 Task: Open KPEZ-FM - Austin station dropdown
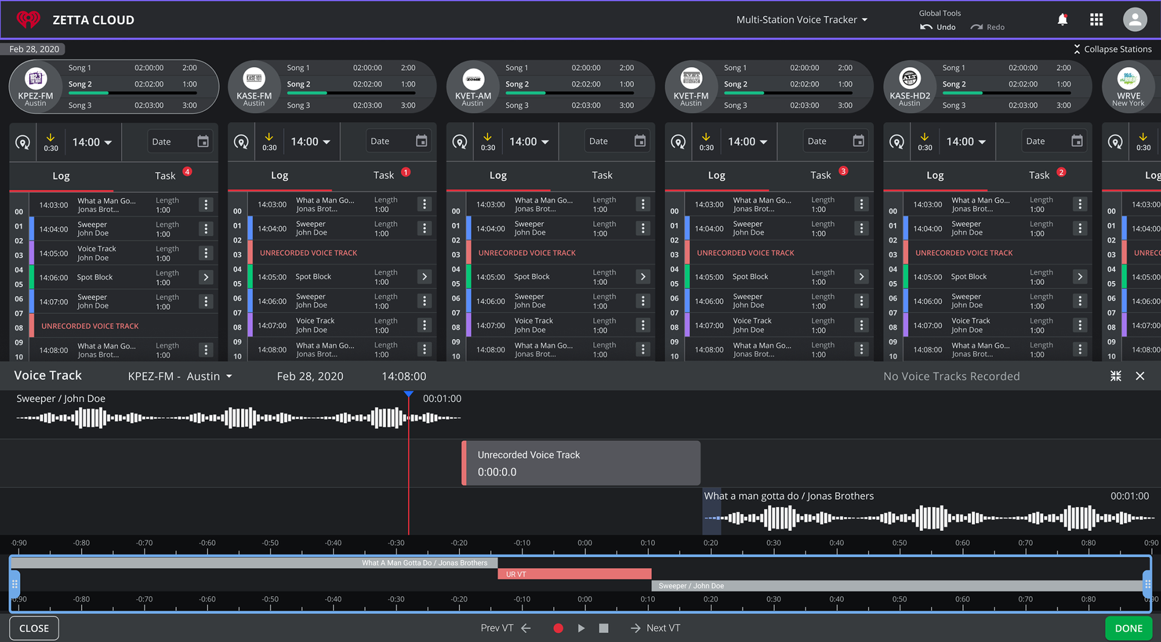pos(180,377)
